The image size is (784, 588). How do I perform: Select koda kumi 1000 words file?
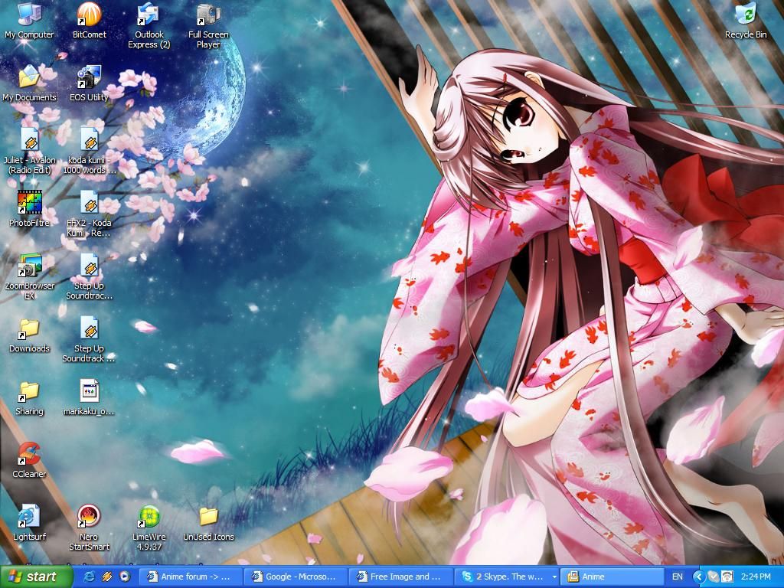[x=89, y=151]
